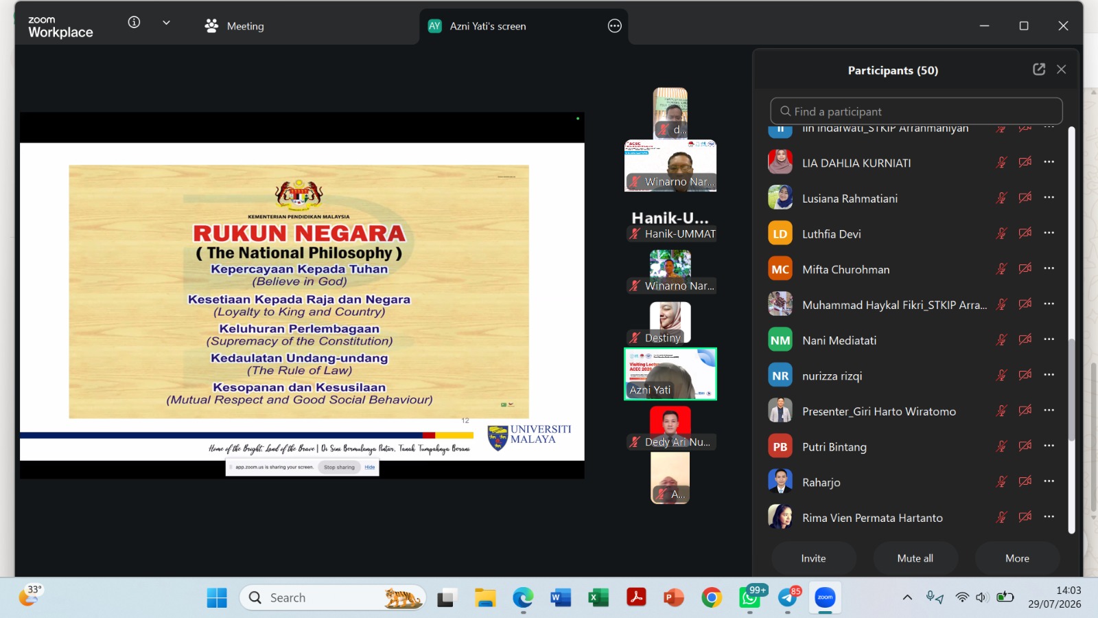Toggle Luthfia Devi's video camera icon
The width and height of the screenshot is (1098, 618).
point(1025,233)
